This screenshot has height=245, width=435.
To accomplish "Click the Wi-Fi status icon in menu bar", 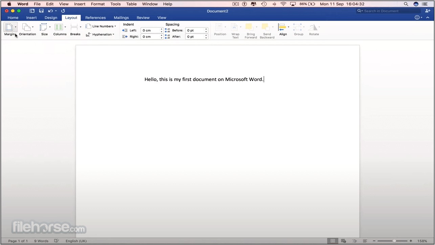I will [x=283, y=4].
